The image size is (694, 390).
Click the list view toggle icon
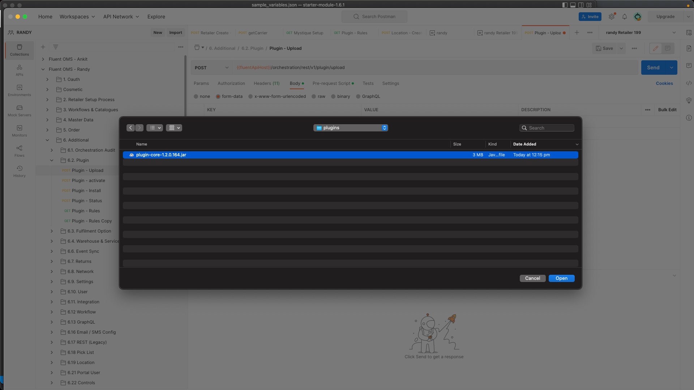pos(153,127)
